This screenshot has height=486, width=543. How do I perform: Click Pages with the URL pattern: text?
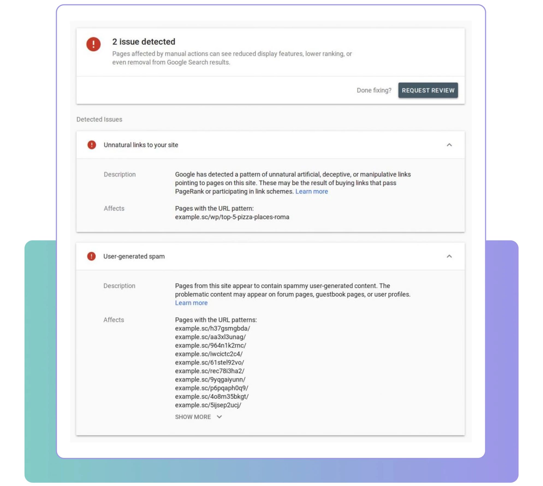click(214, 208)
